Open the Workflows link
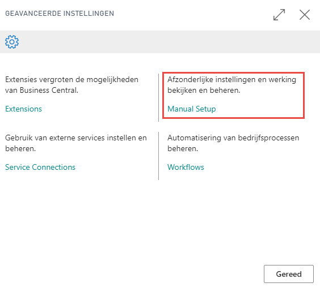 click(186, 167)
